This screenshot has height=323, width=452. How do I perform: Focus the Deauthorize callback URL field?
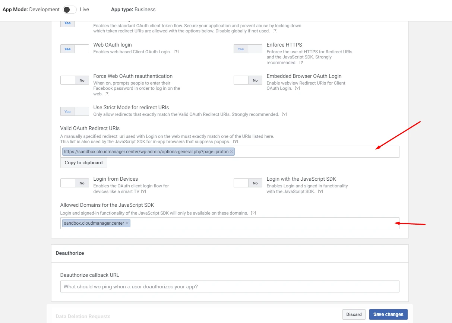[230, 286]
